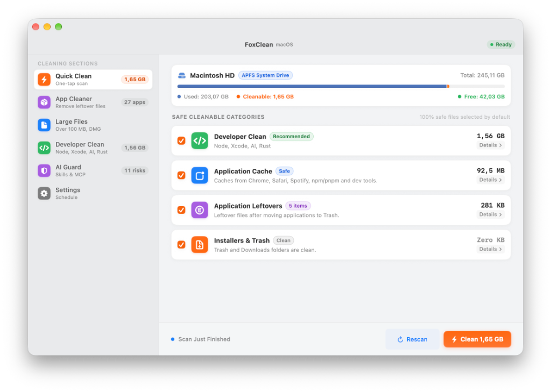Image resolution: width=551 pixels, height=392 pixels.
Task: Expand Details for Application Cache
Action: point(491,180)
